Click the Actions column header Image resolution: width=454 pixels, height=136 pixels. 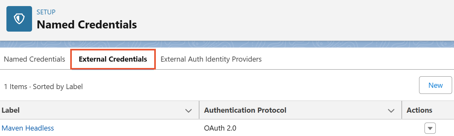[419, 110]
